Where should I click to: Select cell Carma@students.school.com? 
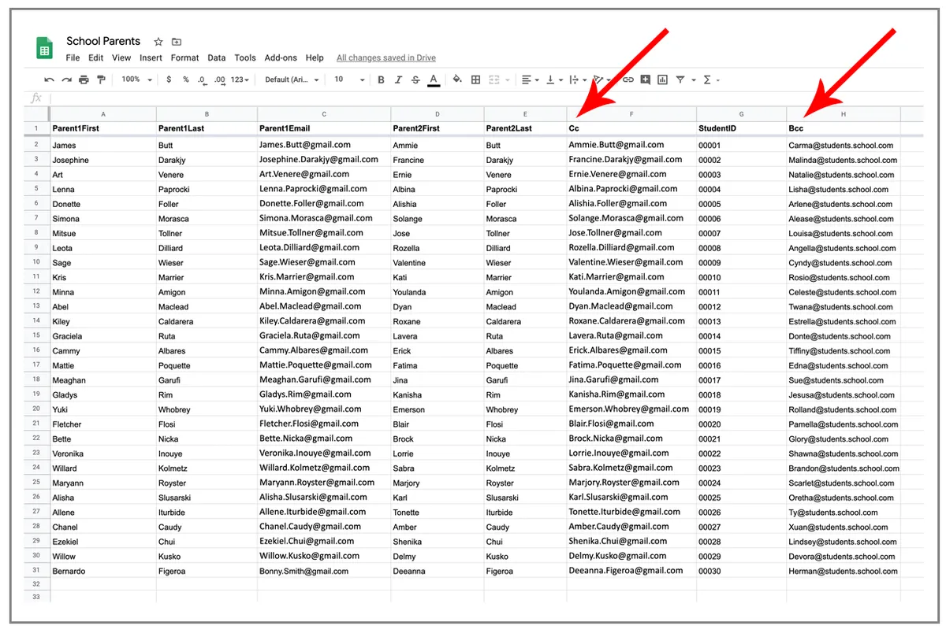(x=844, y=145)
